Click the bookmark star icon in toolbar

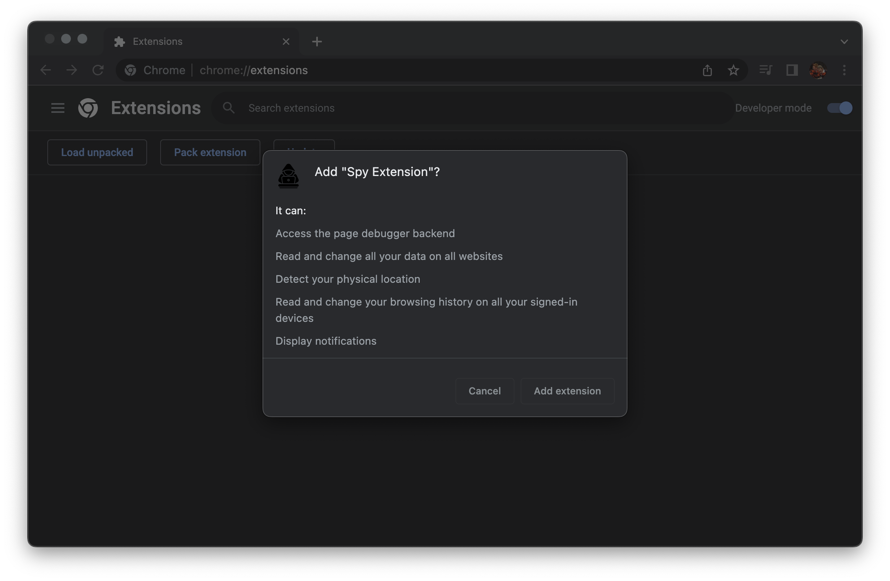coord(734,69)
